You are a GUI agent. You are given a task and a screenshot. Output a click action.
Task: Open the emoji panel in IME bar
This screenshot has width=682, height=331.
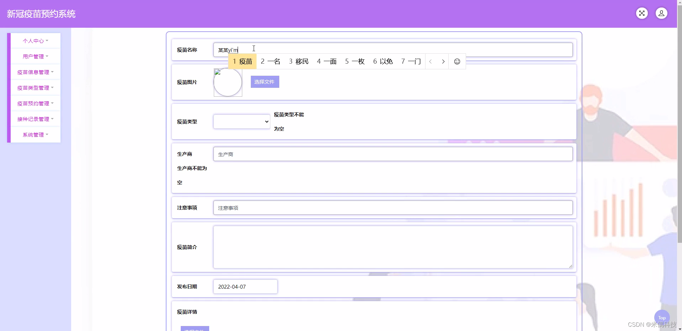[x=457, y=62]
